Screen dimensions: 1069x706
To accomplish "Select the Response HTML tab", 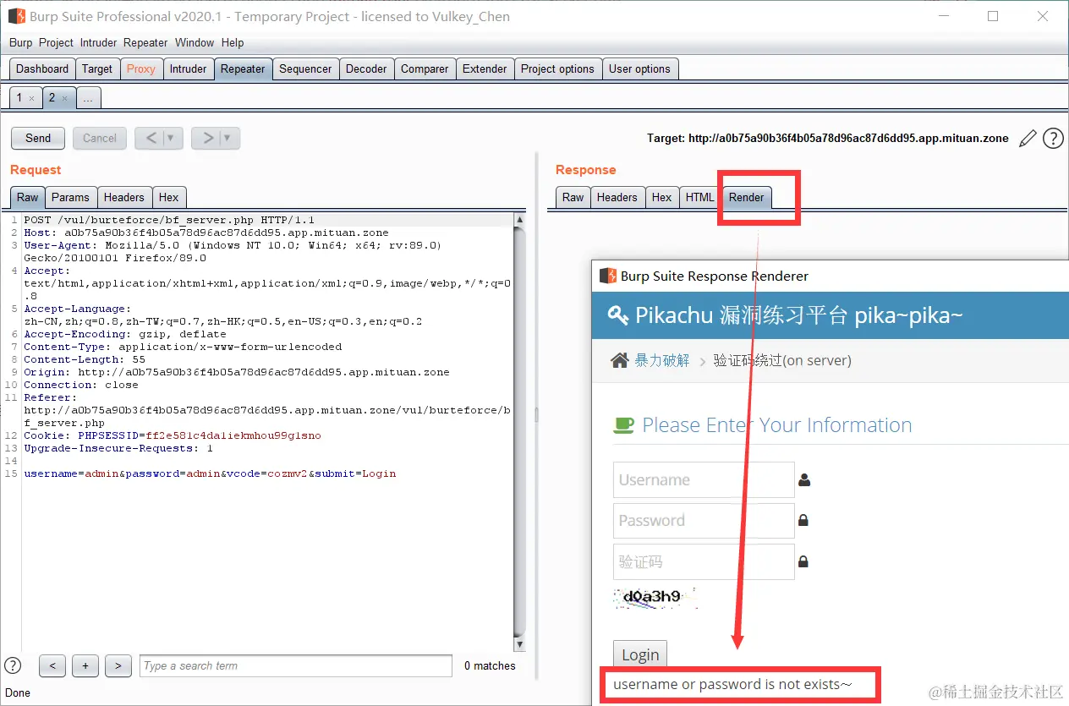I will coord(700,197).
